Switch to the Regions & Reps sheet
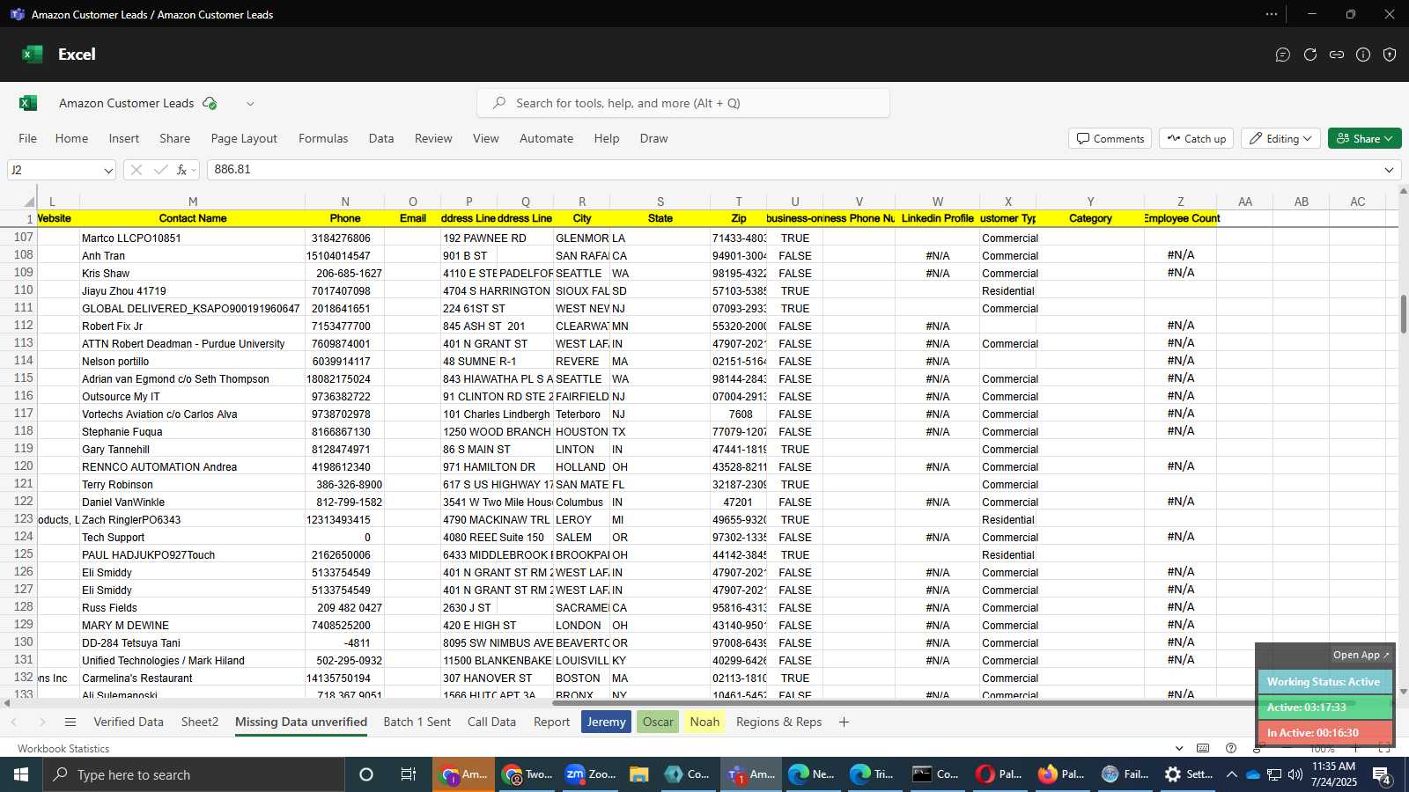Image resolution: width=1409 pixels, height=792 pixels. [x=778, y=722]
